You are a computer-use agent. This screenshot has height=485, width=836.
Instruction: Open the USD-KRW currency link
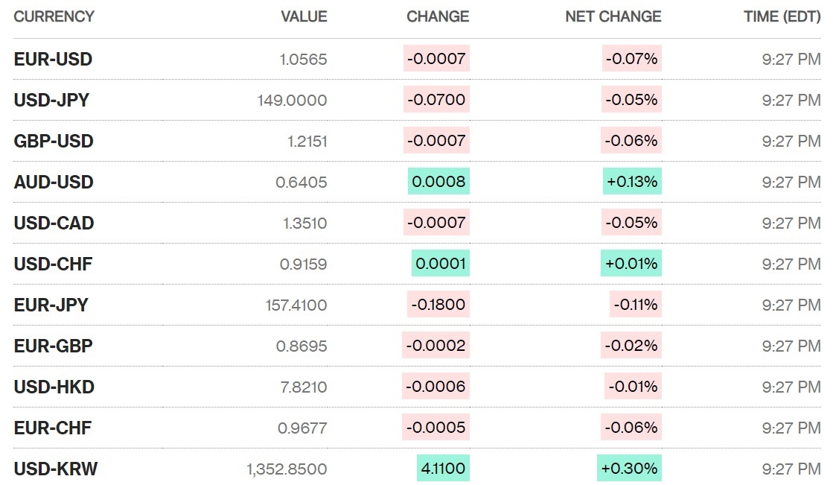56,469
